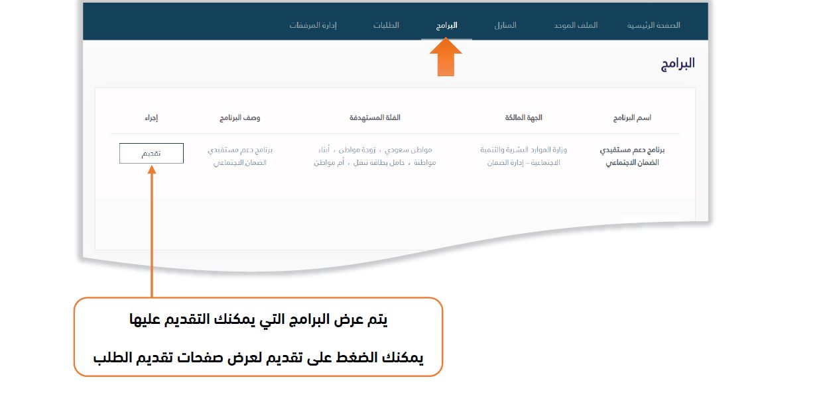
Task: Click target group cell مواطن سعودي
Action: (x=375, y=156)
